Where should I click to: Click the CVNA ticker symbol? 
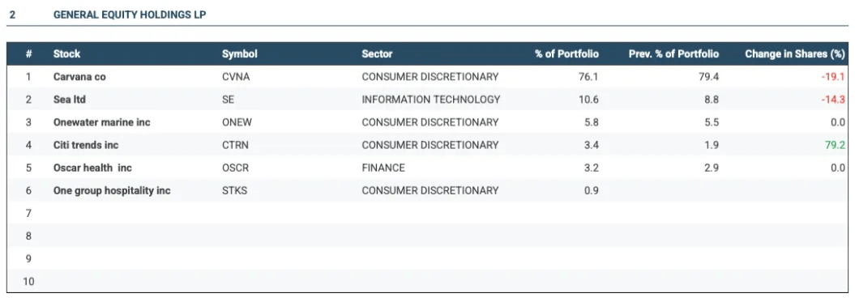click(236, 77)
